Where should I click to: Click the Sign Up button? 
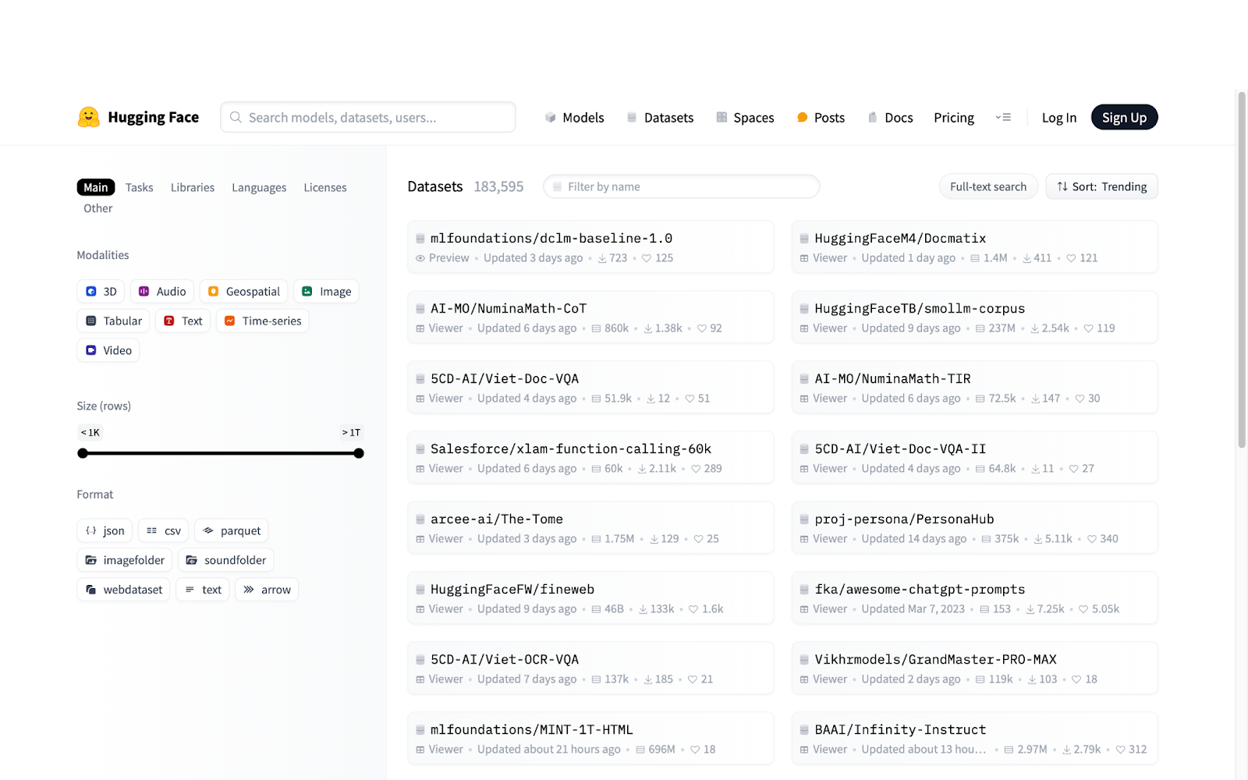click(1123, 117)
